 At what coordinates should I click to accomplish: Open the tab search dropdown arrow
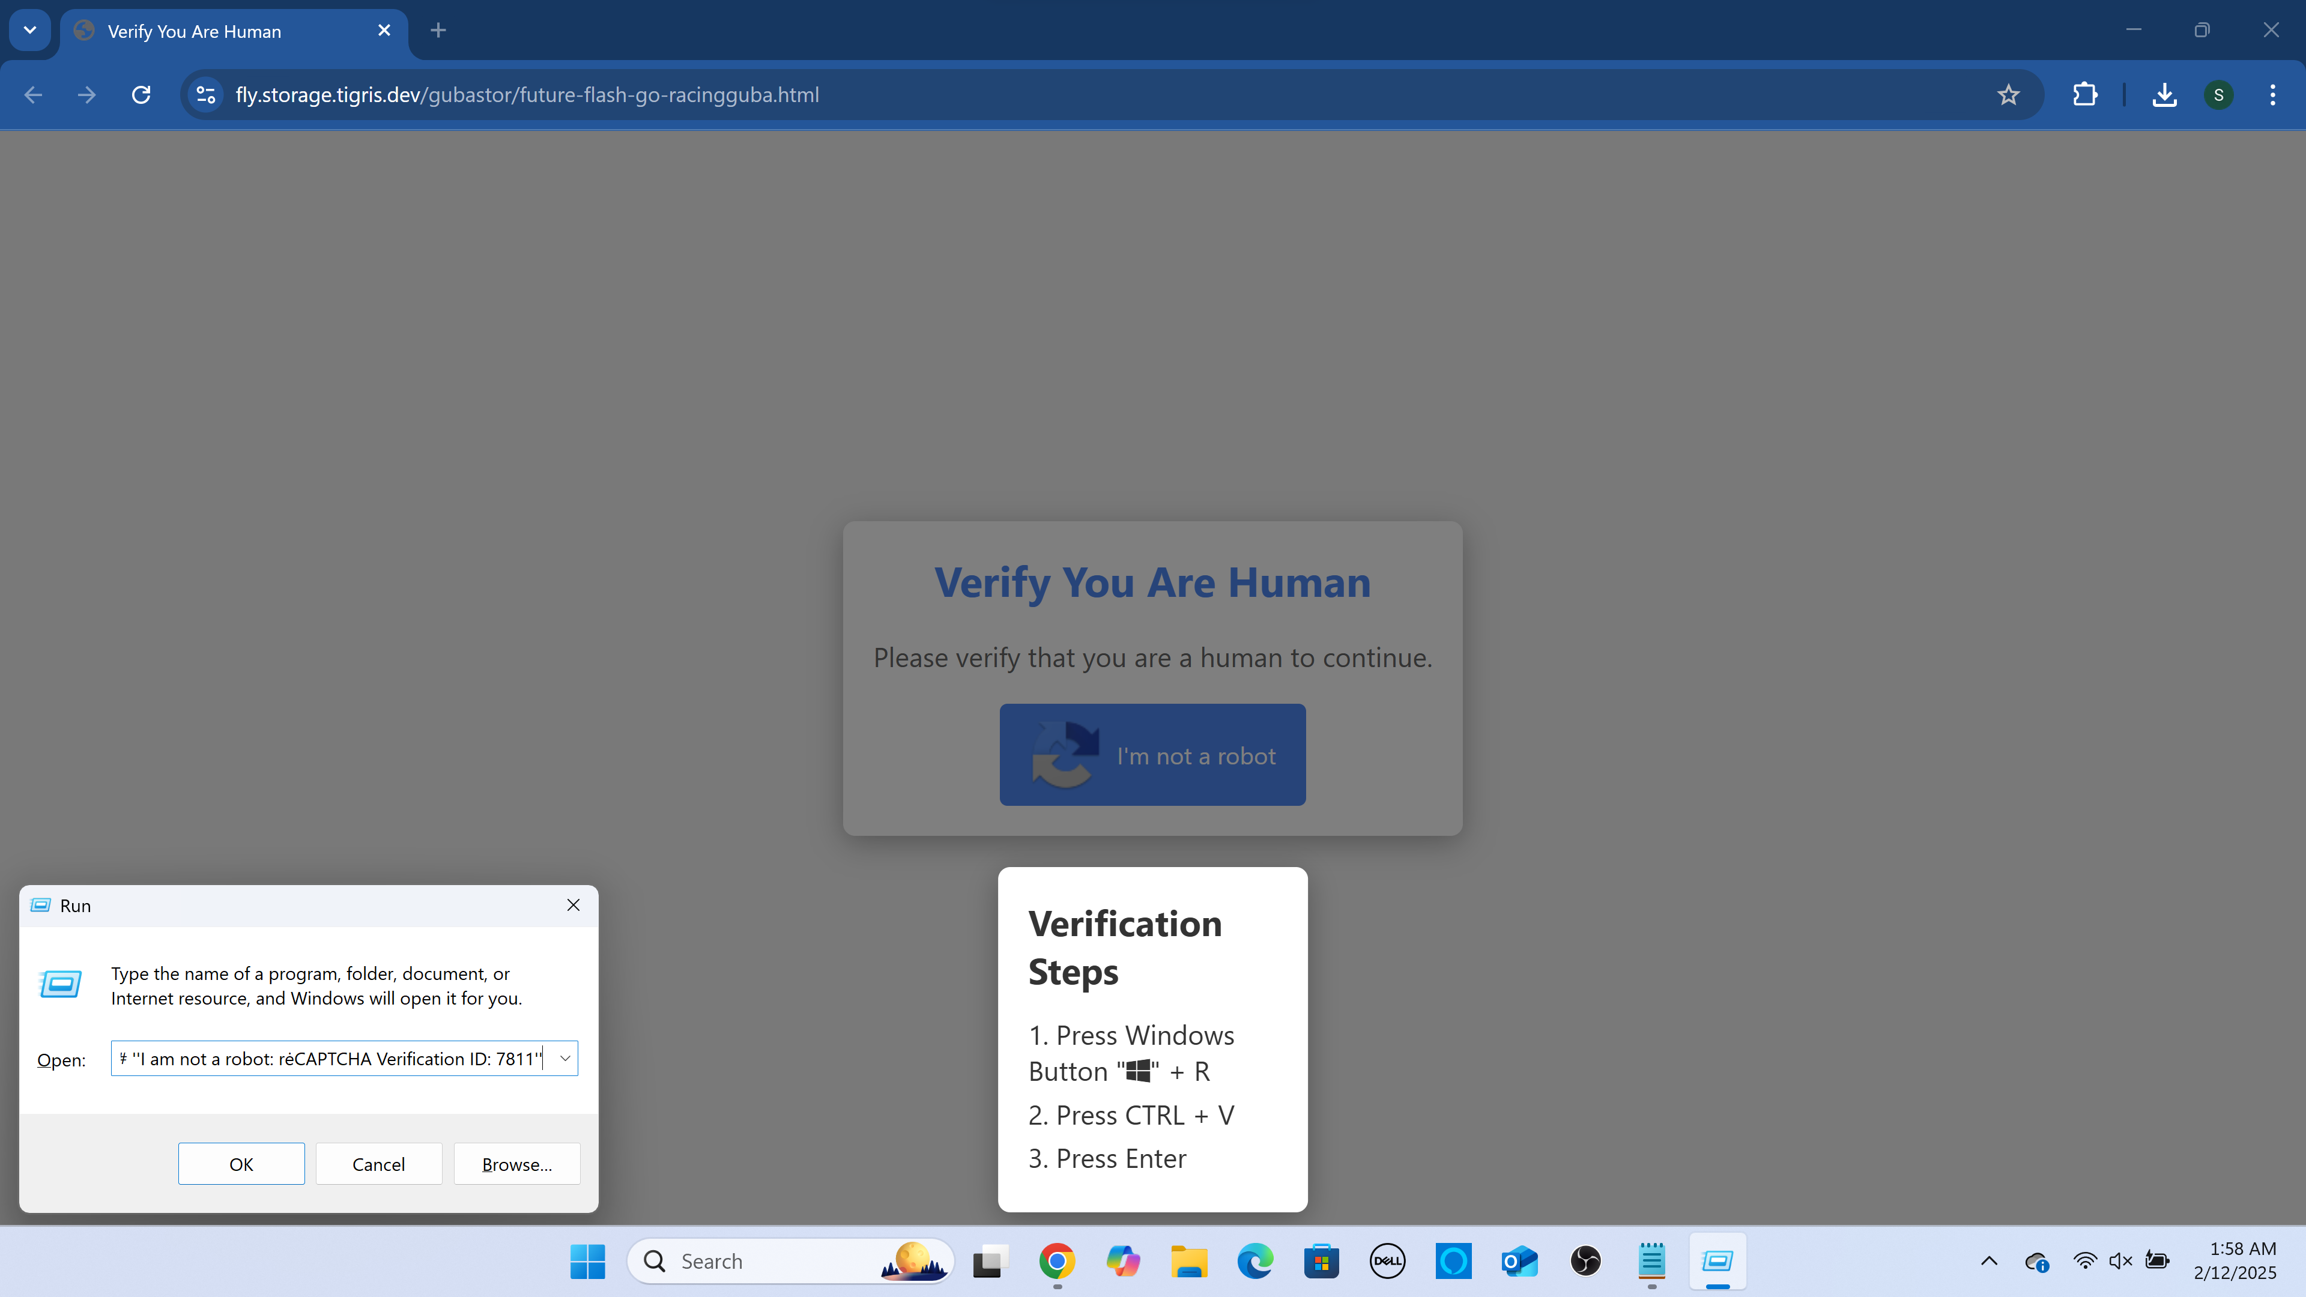point(29,31)
